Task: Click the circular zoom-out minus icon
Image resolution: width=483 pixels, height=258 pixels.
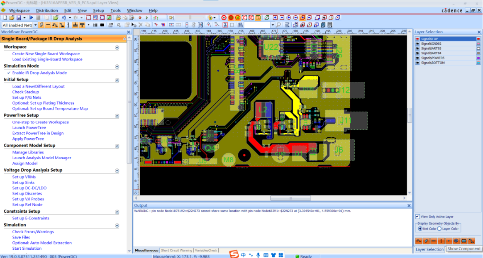Action: pos(295,17)
